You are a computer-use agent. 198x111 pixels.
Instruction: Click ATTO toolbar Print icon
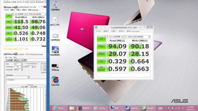click(15, 60)
